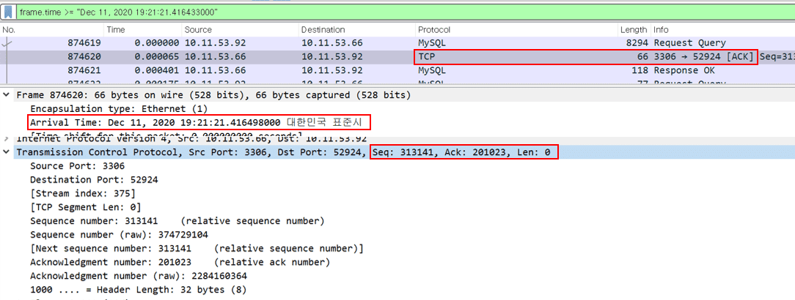
Task: Expand the Internet Protocol Version 4 section
Action: pos(7,138)
